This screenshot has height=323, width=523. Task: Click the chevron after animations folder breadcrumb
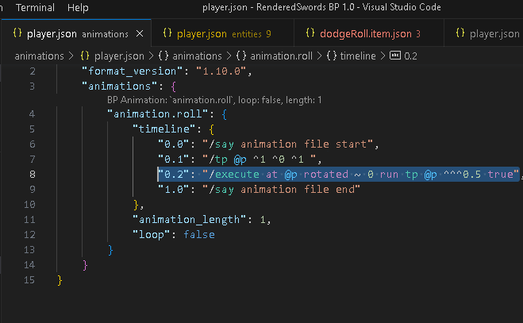pyautogui.click(x=71, y=56)
